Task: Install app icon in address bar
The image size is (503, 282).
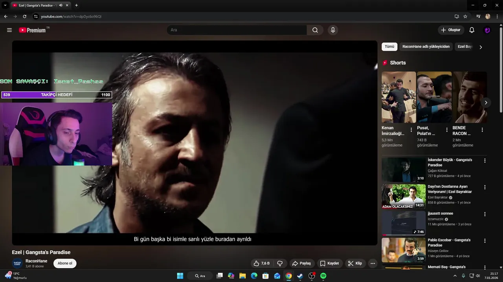Action: point(457,16)
